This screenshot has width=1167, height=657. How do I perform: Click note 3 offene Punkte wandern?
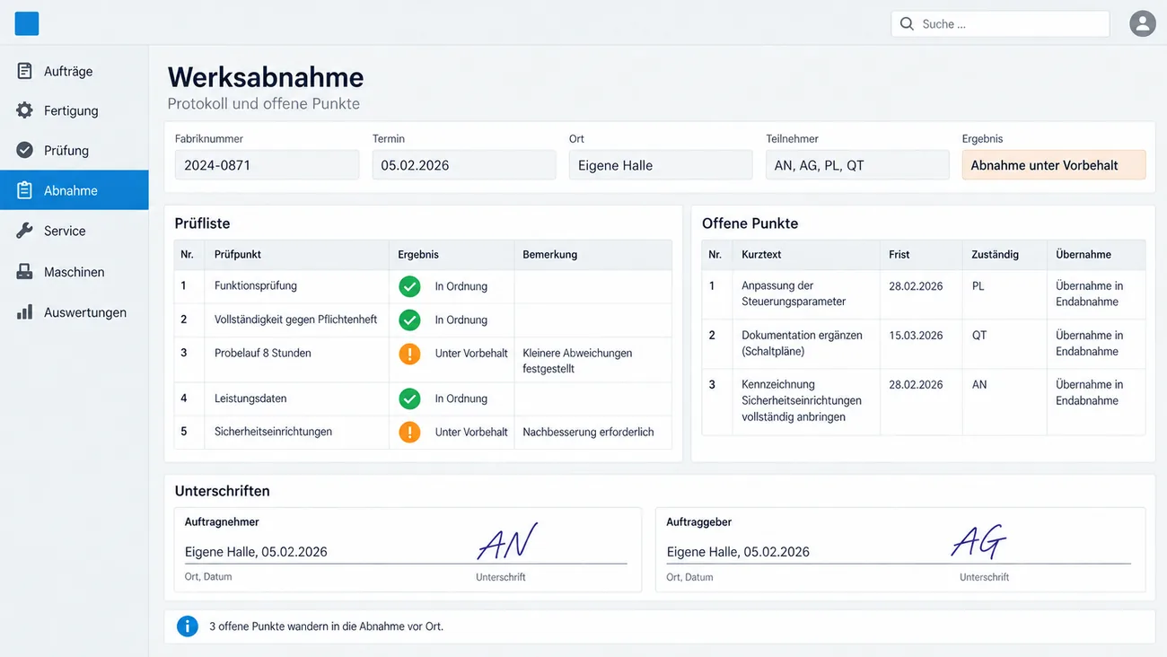click(326, 626)
